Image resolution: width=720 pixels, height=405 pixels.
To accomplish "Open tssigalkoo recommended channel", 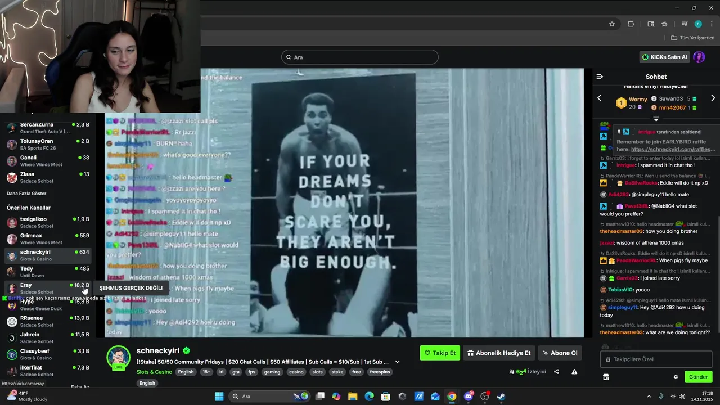I will click(48, 222).
